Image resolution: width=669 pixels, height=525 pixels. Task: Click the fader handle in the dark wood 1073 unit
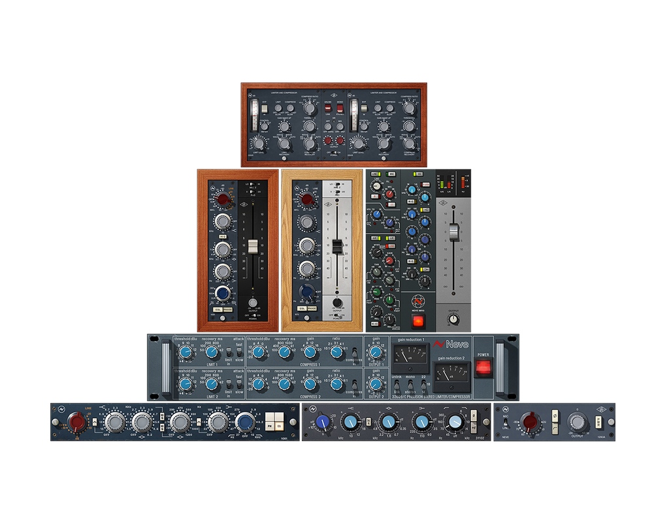point(252,246)
